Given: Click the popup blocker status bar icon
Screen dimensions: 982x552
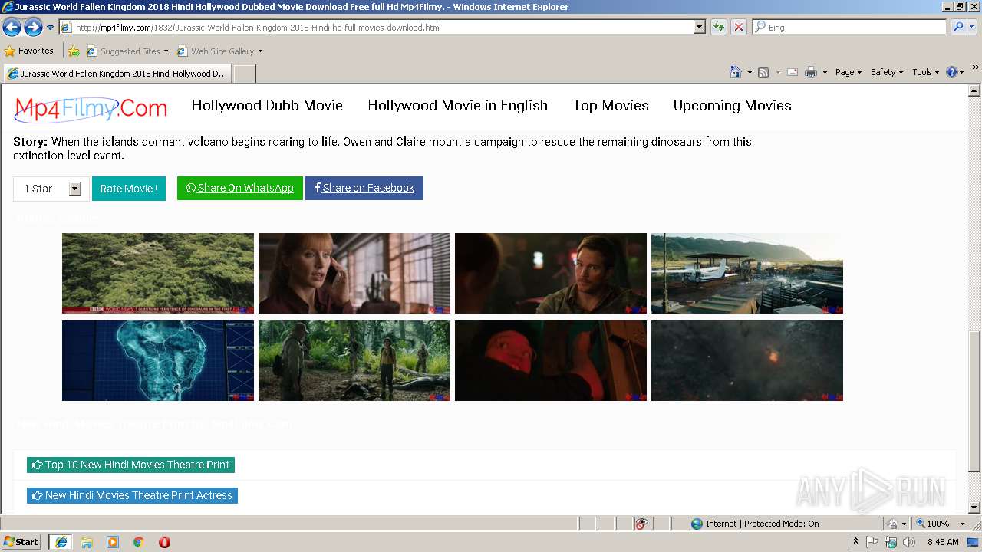Looking at the screenshot, I should pos(641,524).
